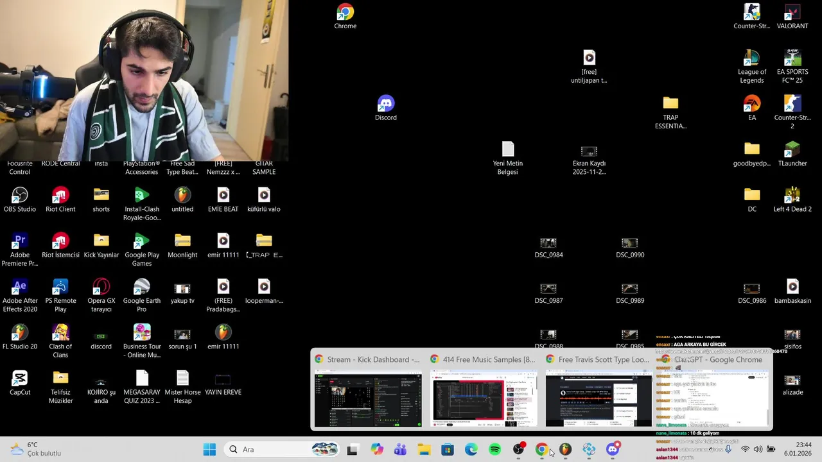Open Task View on taskbar

point(352,449)
